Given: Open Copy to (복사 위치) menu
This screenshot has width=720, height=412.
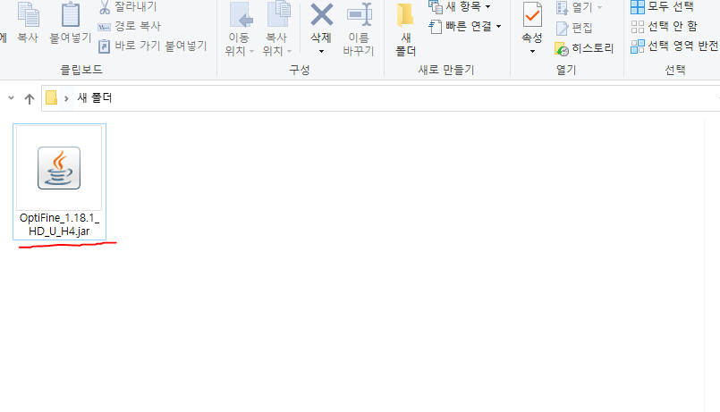Looking at the screenshot, I should tap(277, 29).
